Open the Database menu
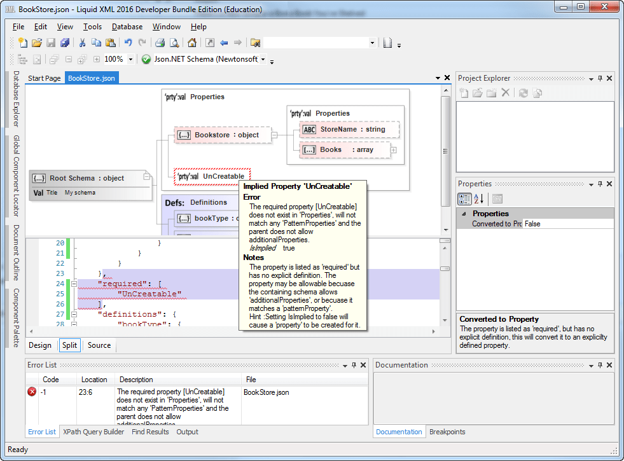This screenshot has height=461, width=624. (127, 27)
